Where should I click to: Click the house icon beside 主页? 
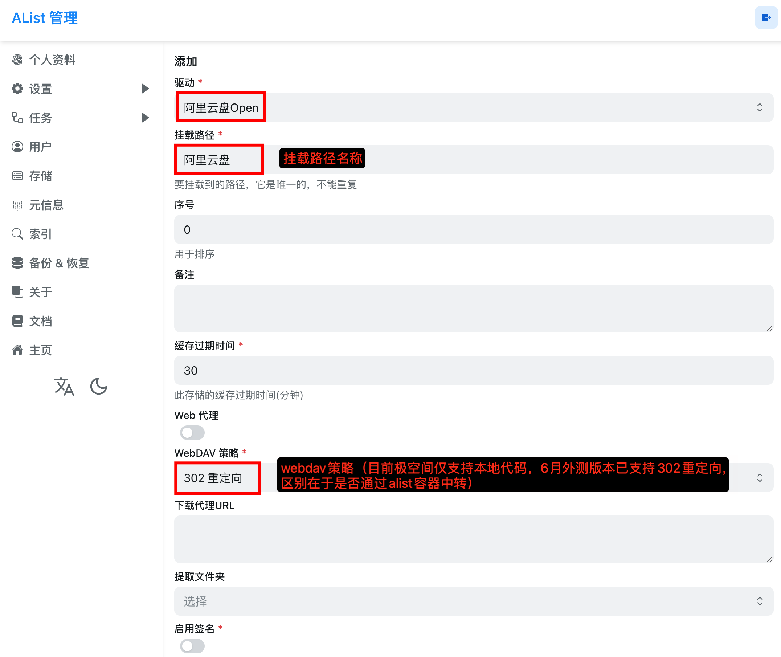(x=17, y=350)
